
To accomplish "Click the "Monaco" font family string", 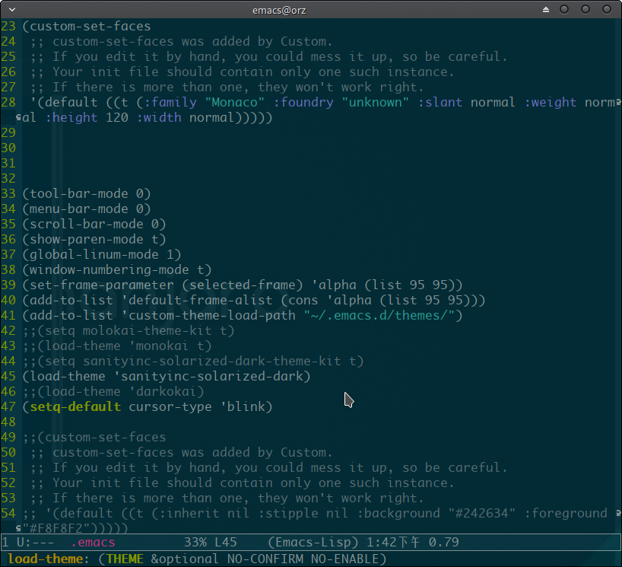I will click(x=234, y=103).
